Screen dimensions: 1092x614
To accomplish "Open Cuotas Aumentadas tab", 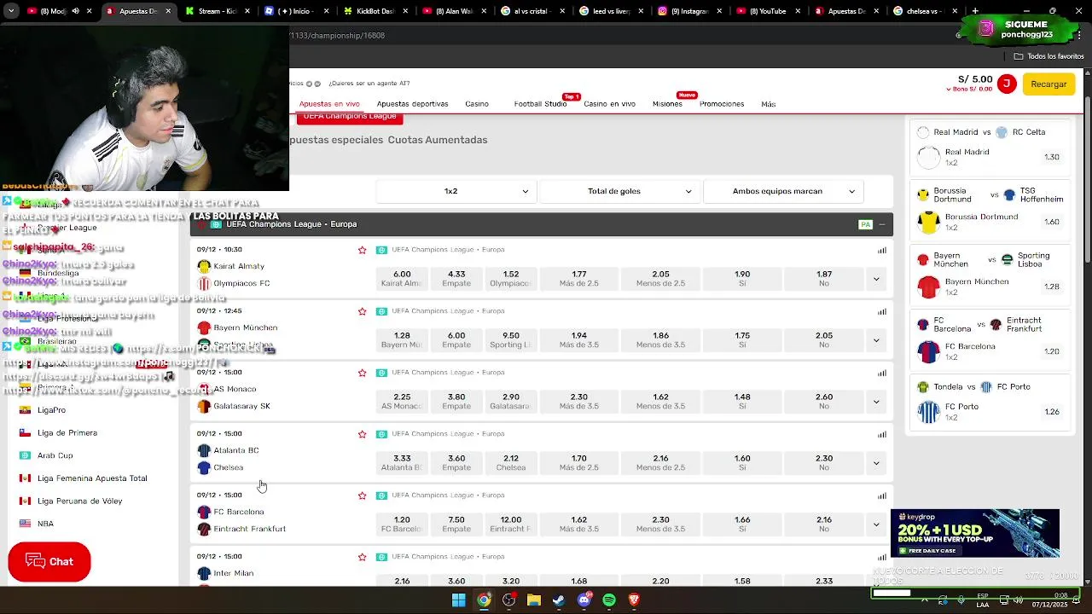I will click(x=438, y=140).
